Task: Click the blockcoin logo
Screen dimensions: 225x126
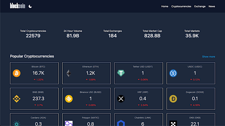Action: pos(17,6)
